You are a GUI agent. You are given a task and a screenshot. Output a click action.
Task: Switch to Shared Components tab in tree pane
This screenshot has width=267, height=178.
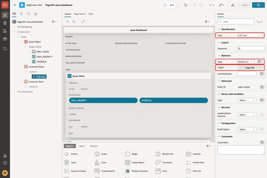coord(35,14)
